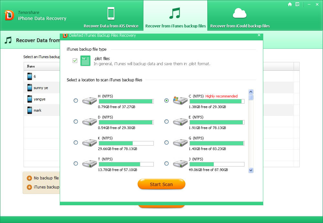
Task: Click the C drive usage bar
Action: click(217, 101)
